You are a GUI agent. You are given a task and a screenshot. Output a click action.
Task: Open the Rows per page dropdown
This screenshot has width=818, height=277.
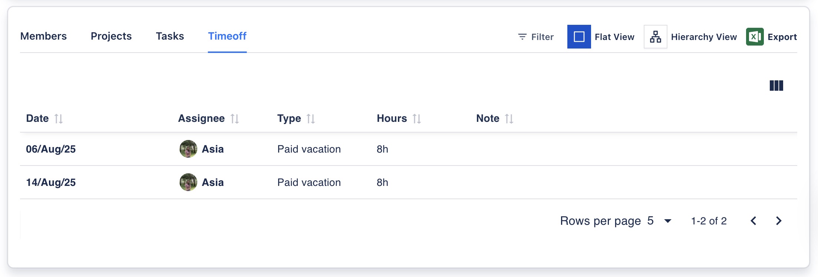(x=667, y=221)
